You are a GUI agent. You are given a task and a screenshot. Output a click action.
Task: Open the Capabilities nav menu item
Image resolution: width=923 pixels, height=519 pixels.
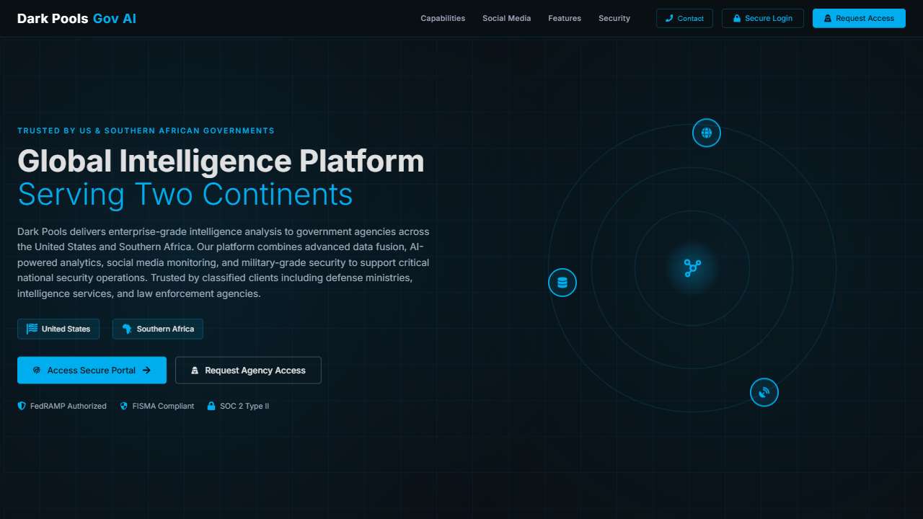(x=443, y=18)
